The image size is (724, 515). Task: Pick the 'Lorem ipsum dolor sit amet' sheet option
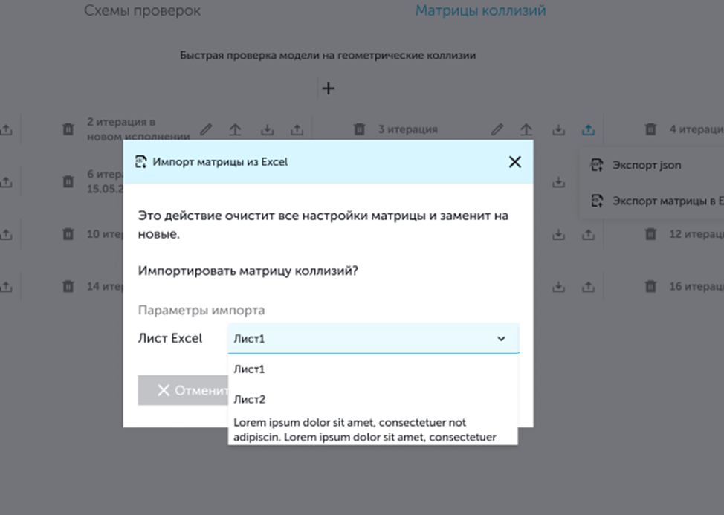(x=364, y=430)
